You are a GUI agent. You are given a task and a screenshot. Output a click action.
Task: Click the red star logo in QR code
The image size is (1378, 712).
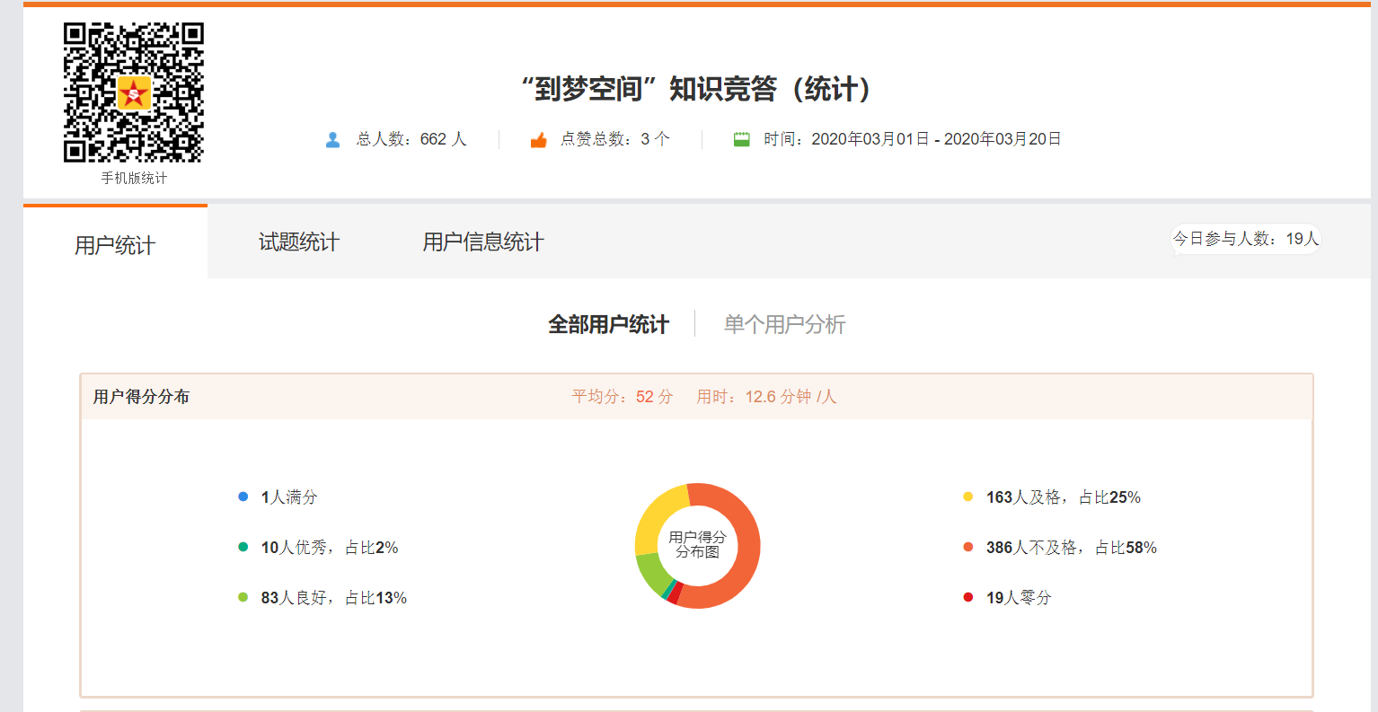click(134, 93)
